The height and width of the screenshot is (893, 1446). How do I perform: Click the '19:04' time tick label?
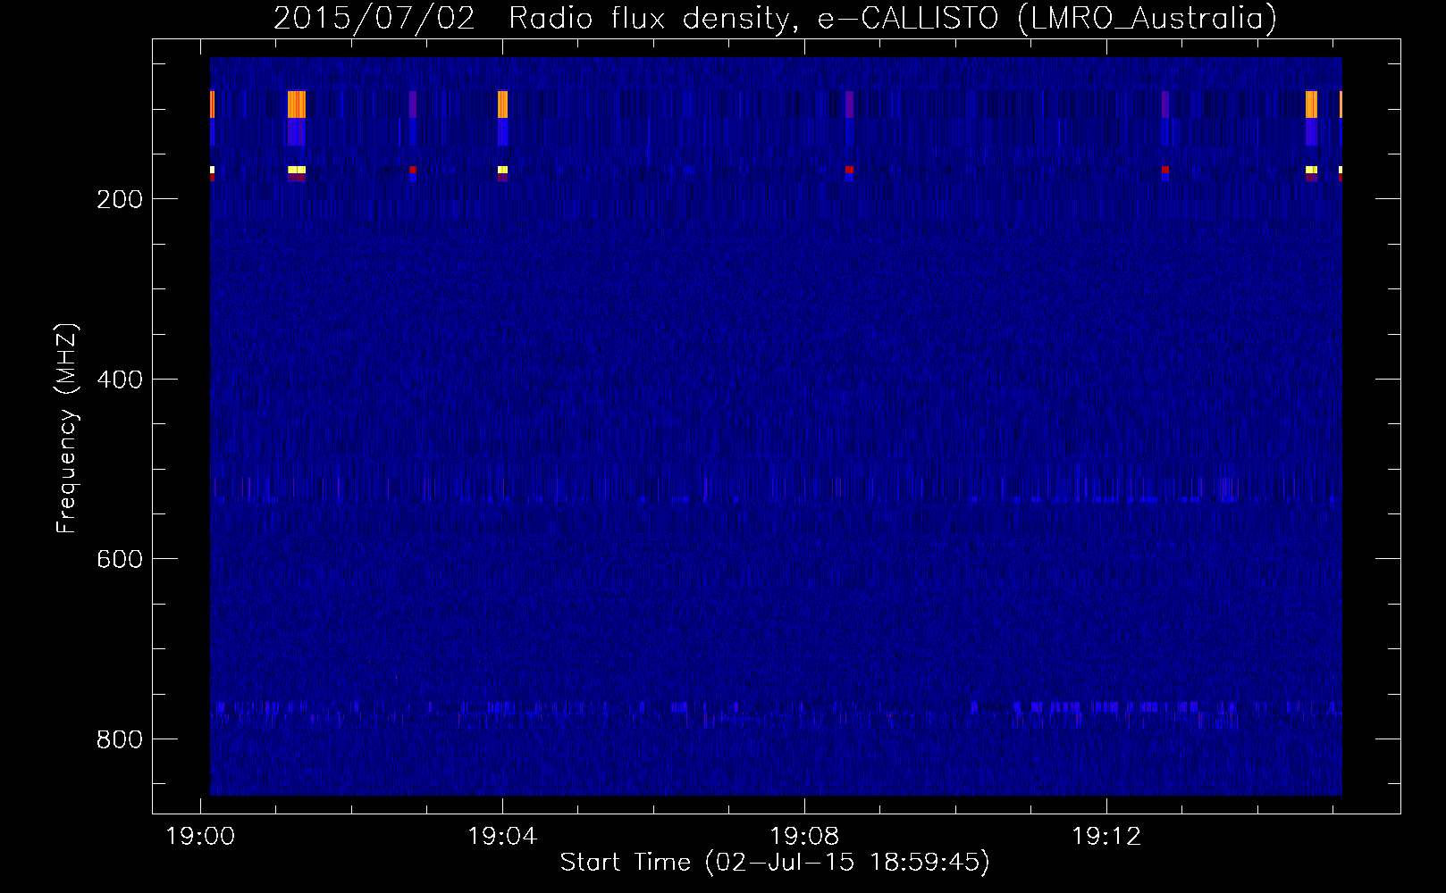pyautogui.click(x=502, y=837)
